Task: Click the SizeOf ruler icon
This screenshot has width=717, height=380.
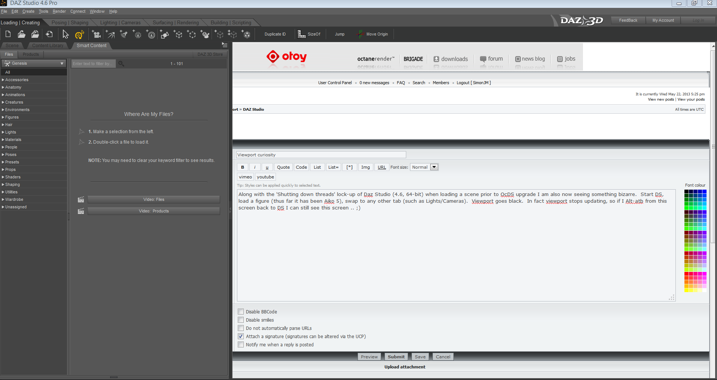Action: click(301, 34)
